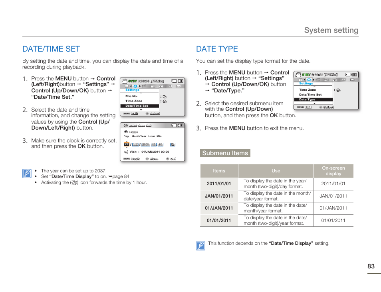Click battery icon in File No. menu screen
The width and height of the screenshot is (381, 292).
(x=181, y=81)
